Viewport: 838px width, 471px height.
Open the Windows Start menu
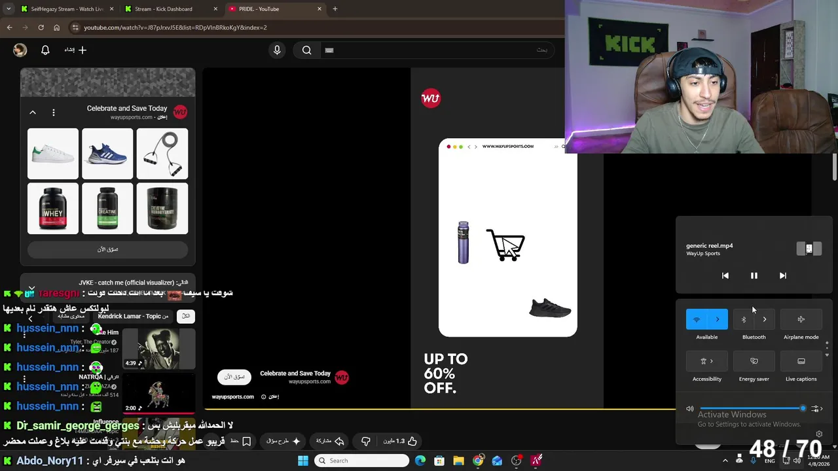tap(302, 461)
